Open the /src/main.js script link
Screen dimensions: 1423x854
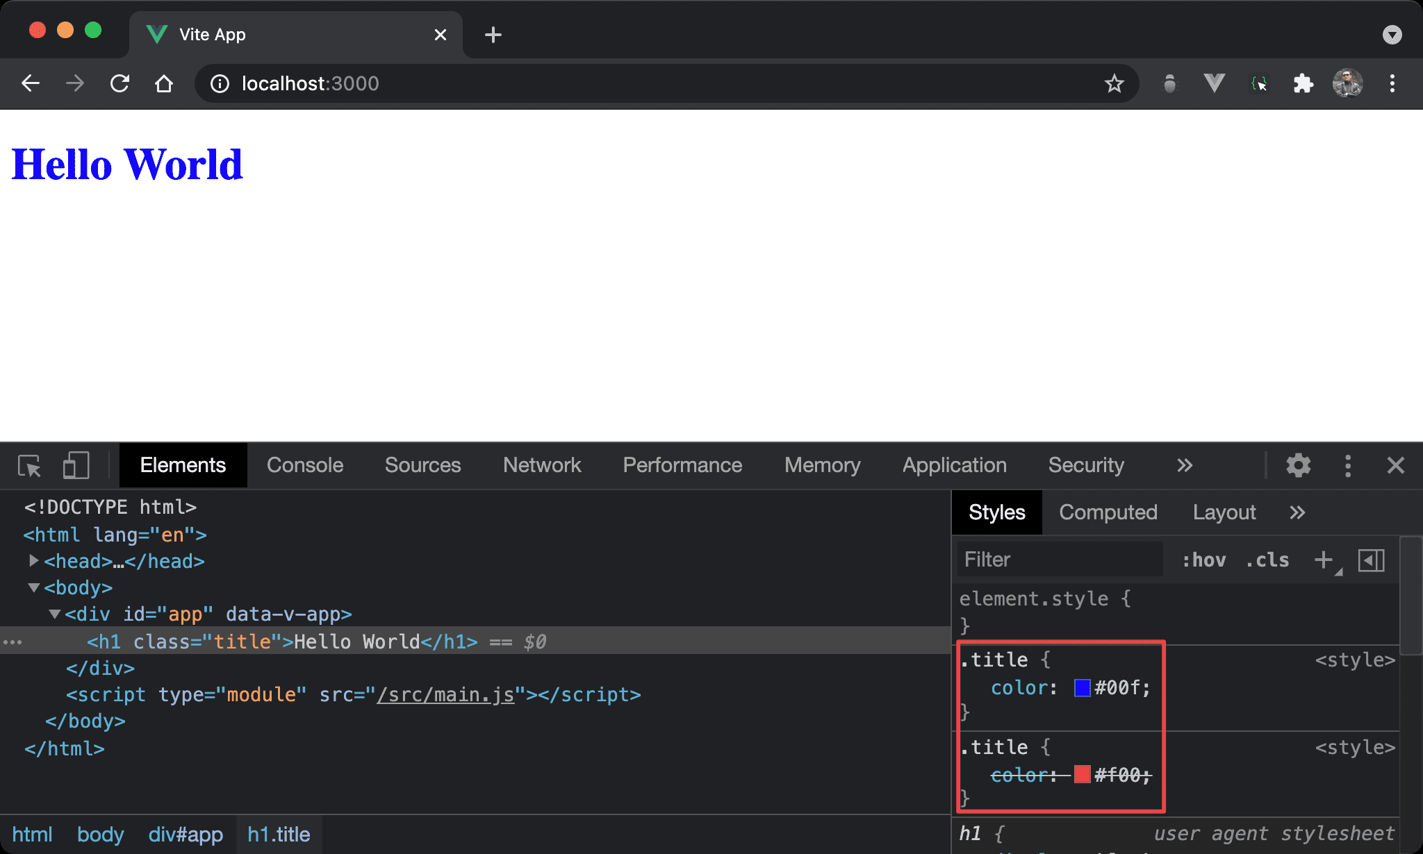[x=445, y=694]
